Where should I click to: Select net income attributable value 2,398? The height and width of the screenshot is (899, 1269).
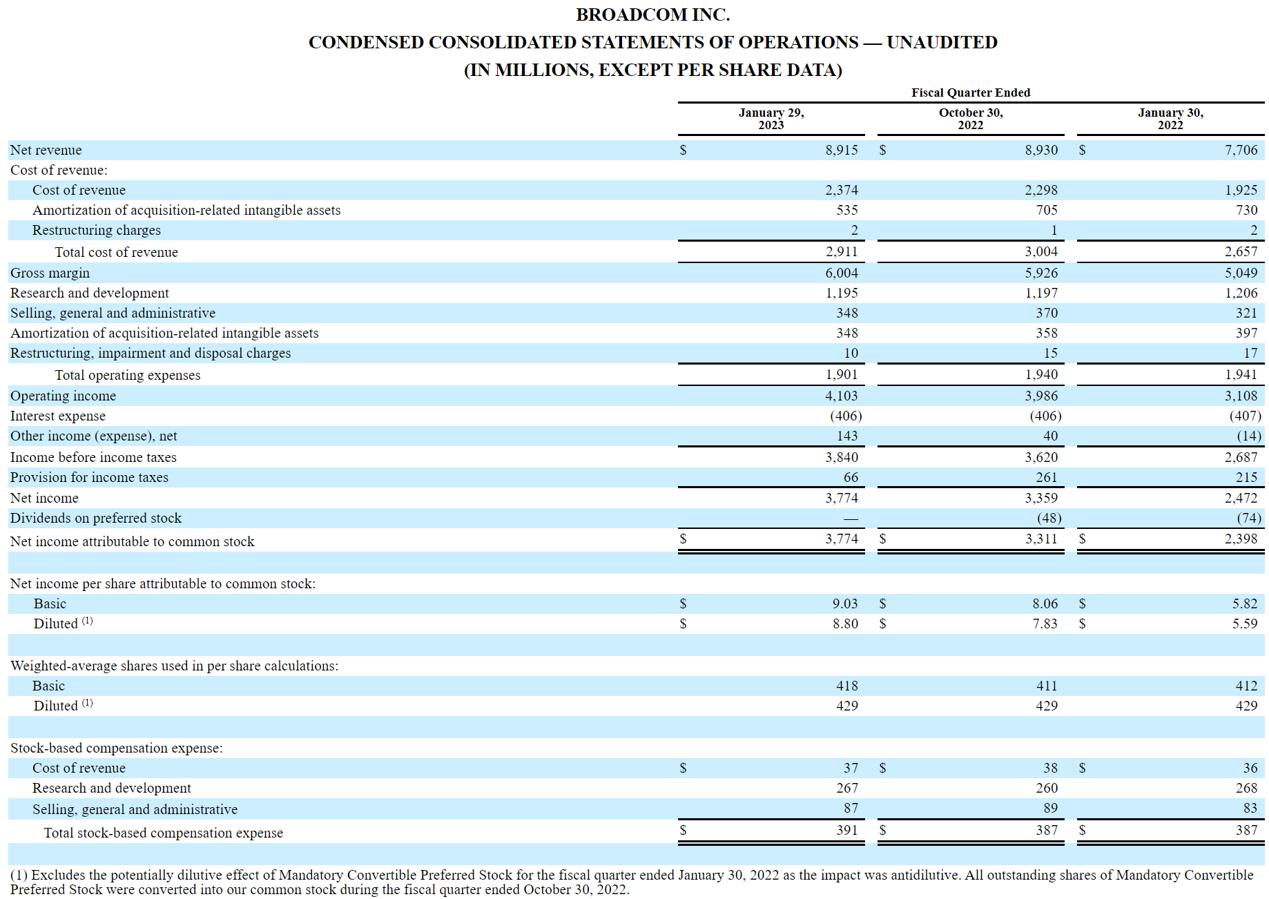pos(1241,539)
